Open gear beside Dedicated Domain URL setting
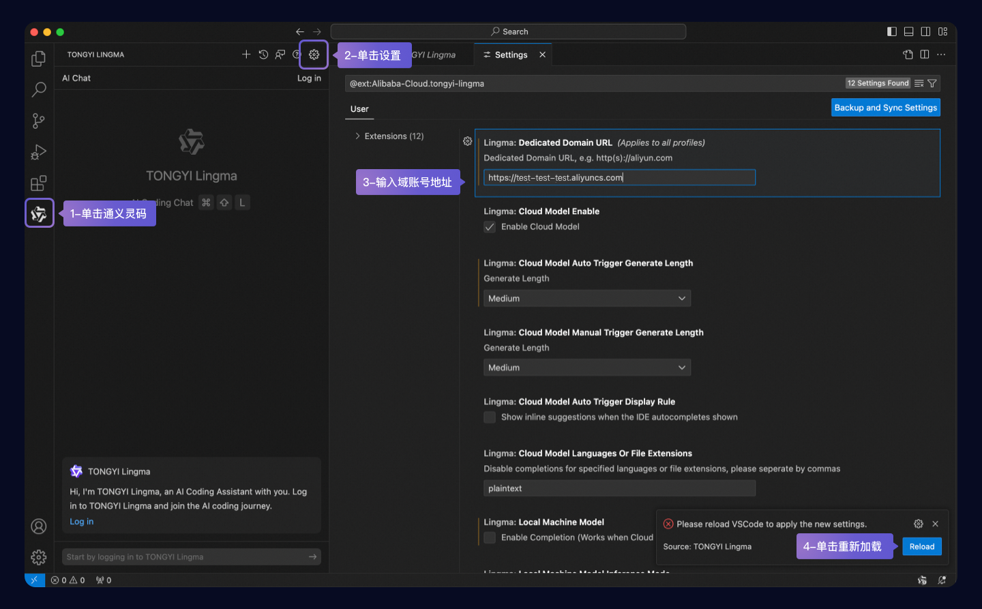This screenshot has height=609, width=982. [x=467, y=141]
